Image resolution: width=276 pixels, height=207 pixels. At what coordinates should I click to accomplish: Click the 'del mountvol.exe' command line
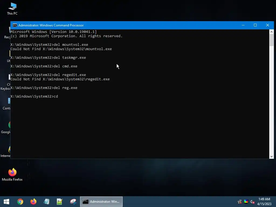(x=49, y=45)
